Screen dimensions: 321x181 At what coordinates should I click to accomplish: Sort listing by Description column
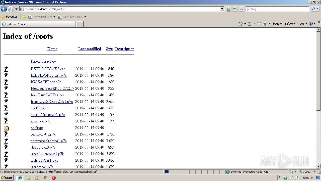point(125,49)
